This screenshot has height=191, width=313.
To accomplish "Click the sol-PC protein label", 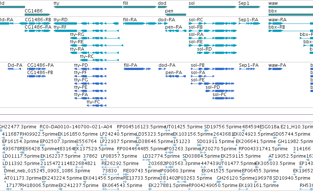I will click(220, 95).
